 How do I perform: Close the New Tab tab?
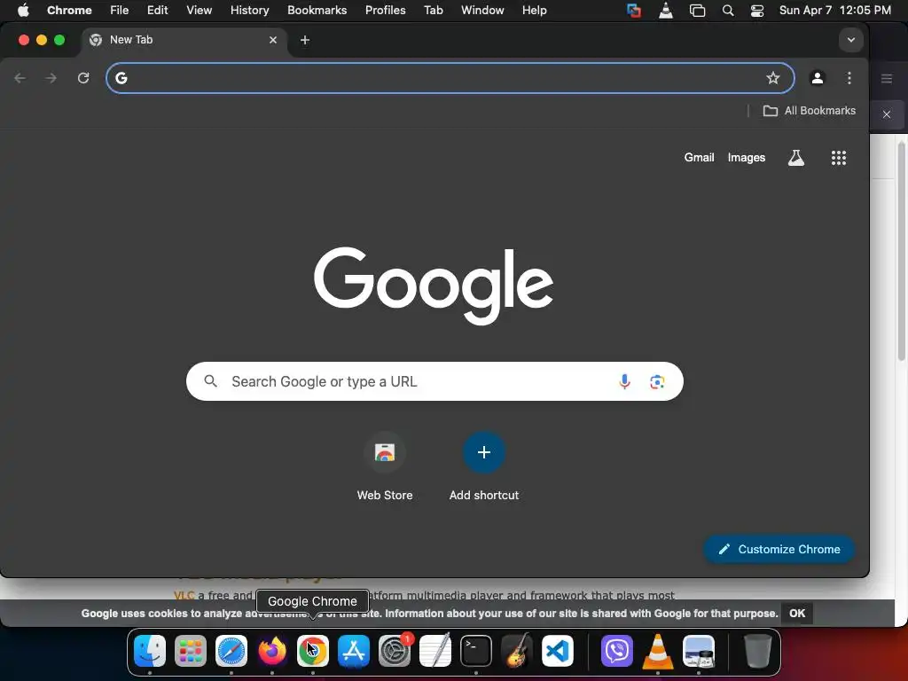coord(273,40)
